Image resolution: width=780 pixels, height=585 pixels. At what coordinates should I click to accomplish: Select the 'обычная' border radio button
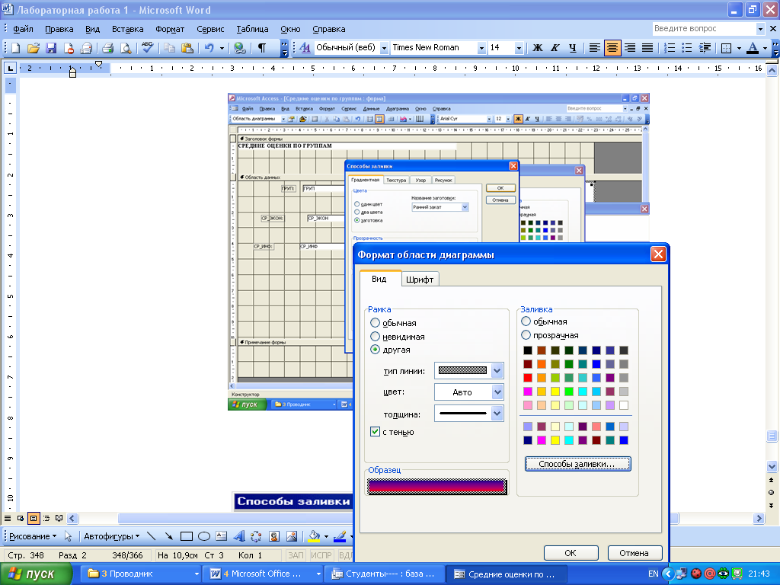coord(375,323)
